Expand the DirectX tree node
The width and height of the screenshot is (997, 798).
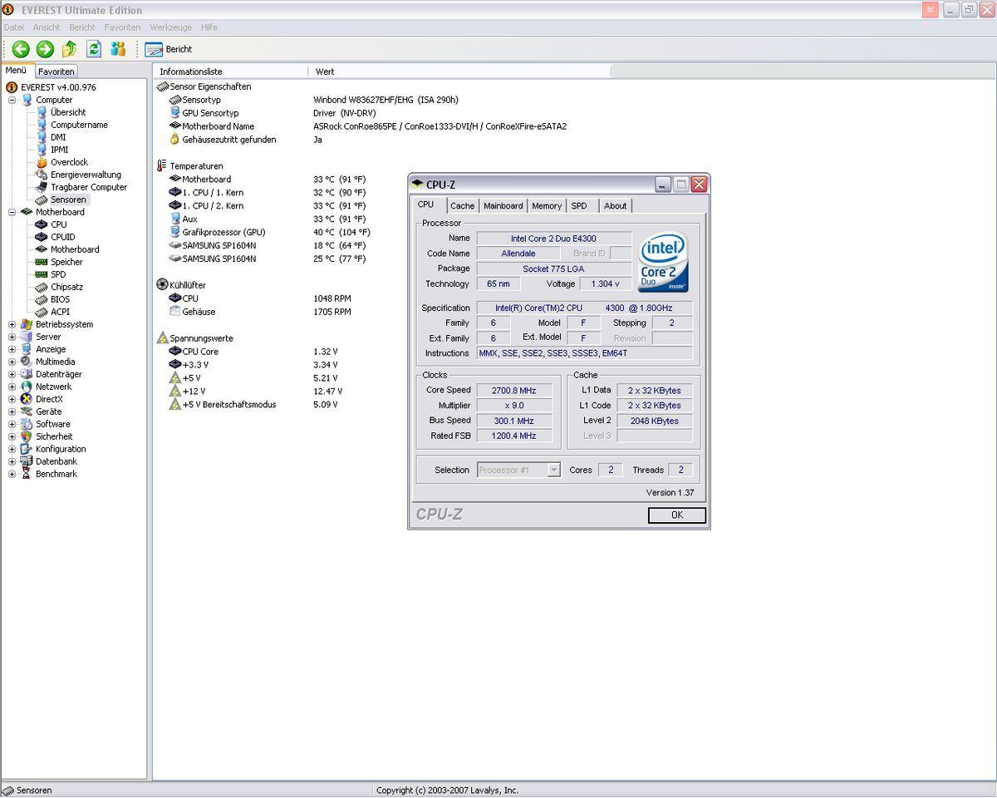[12, 399]
